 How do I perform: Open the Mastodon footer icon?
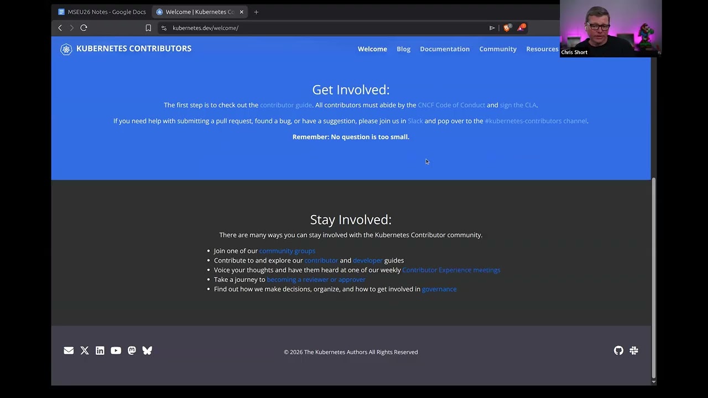point(132,350)
